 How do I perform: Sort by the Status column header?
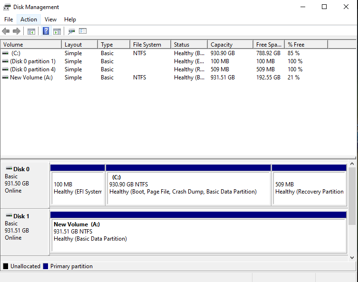[x=189, y=45]
